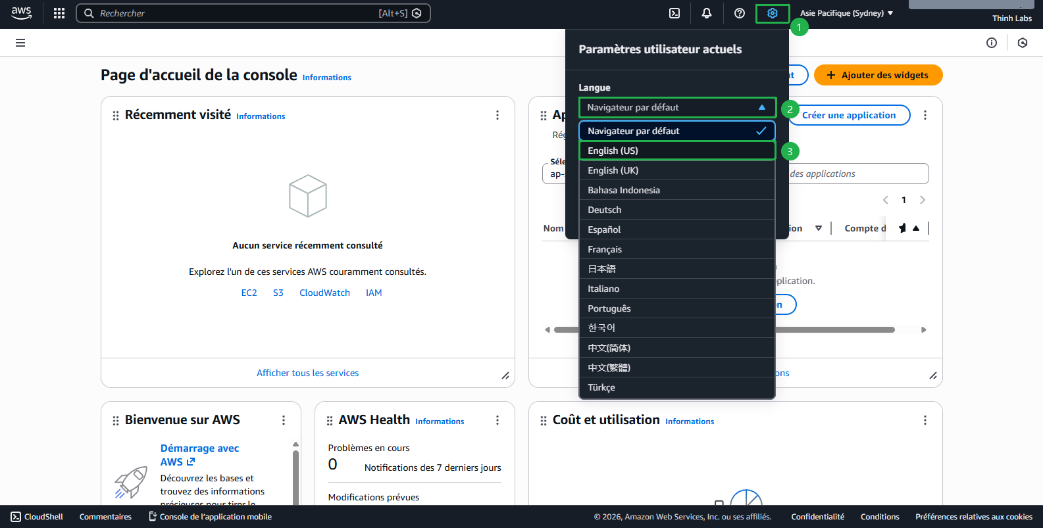Choose 中文(简体) language

pyautogui.click(x=677, y=348)
